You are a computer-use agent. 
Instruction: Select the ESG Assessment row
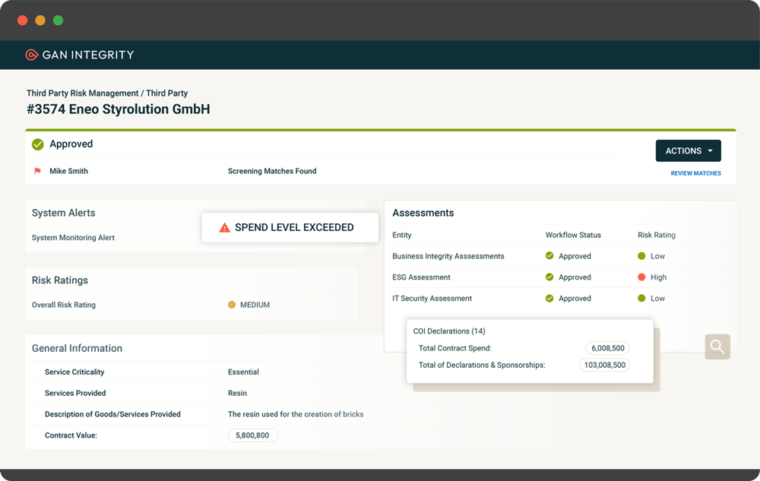560,277
